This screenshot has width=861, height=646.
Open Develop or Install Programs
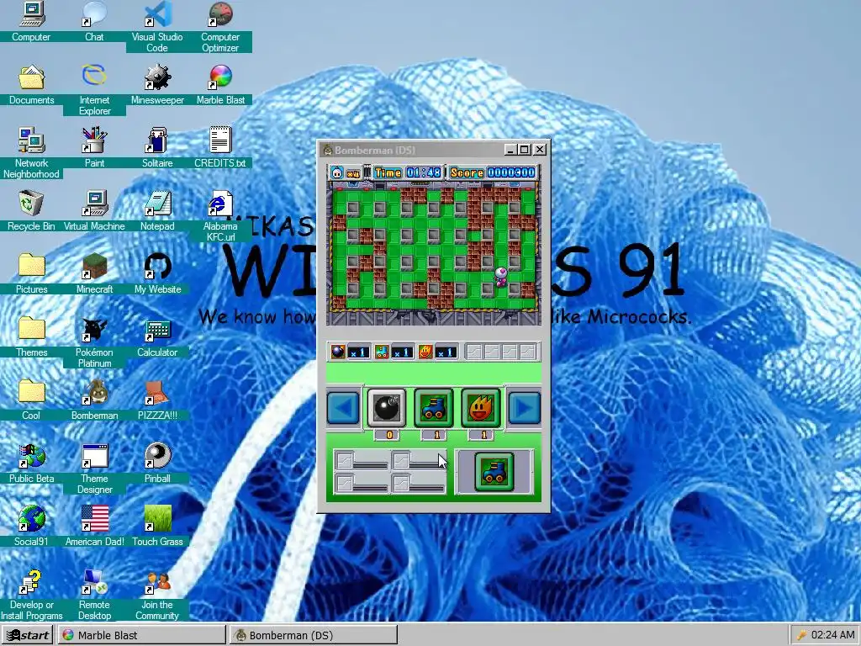coord(31,595)
